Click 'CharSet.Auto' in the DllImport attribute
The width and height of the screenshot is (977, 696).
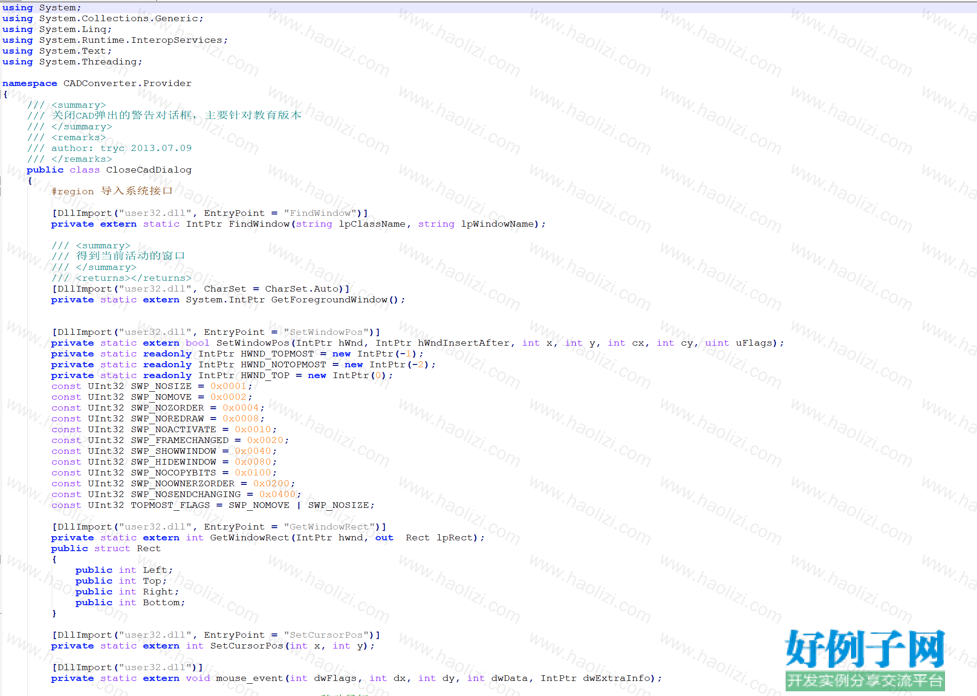pos(302,289)
